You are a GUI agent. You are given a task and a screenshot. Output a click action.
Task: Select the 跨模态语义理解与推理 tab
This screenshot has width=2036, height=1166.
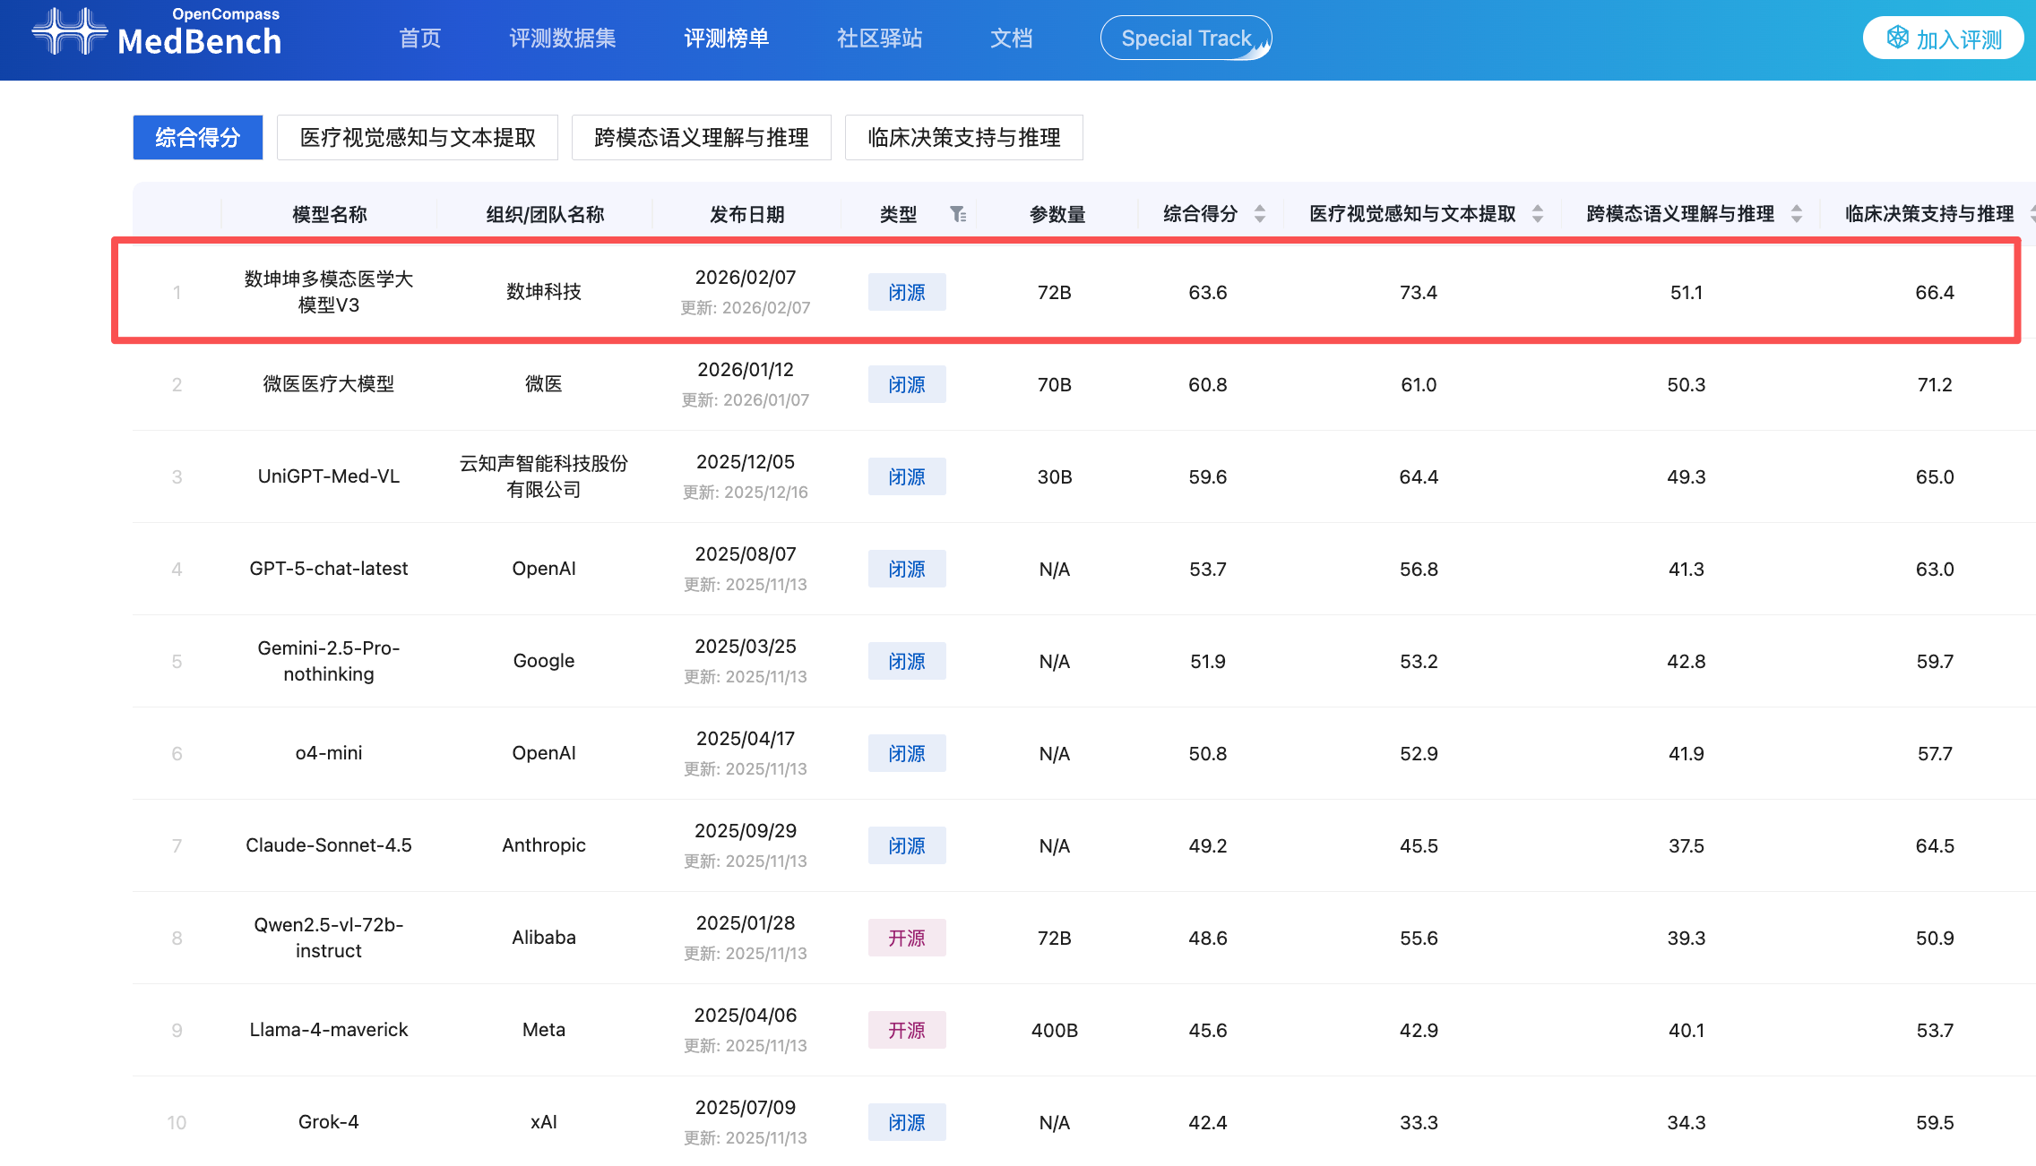coord(701,137)
